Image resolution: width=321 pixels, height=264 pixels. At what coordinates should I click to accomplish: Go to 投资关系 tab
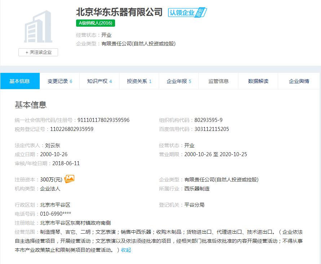click(139, 81)
